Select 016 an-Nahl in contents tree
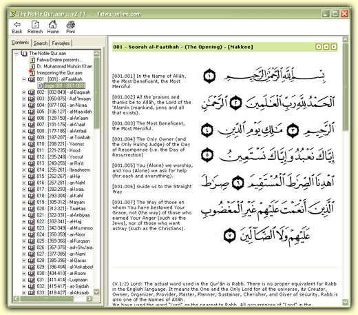Screen dimensions: 358x315 61,183
